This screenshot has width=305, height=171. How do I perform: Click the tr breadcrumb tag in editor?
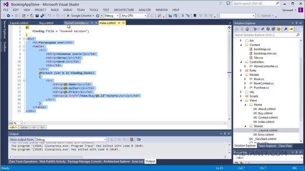[34, 127]
